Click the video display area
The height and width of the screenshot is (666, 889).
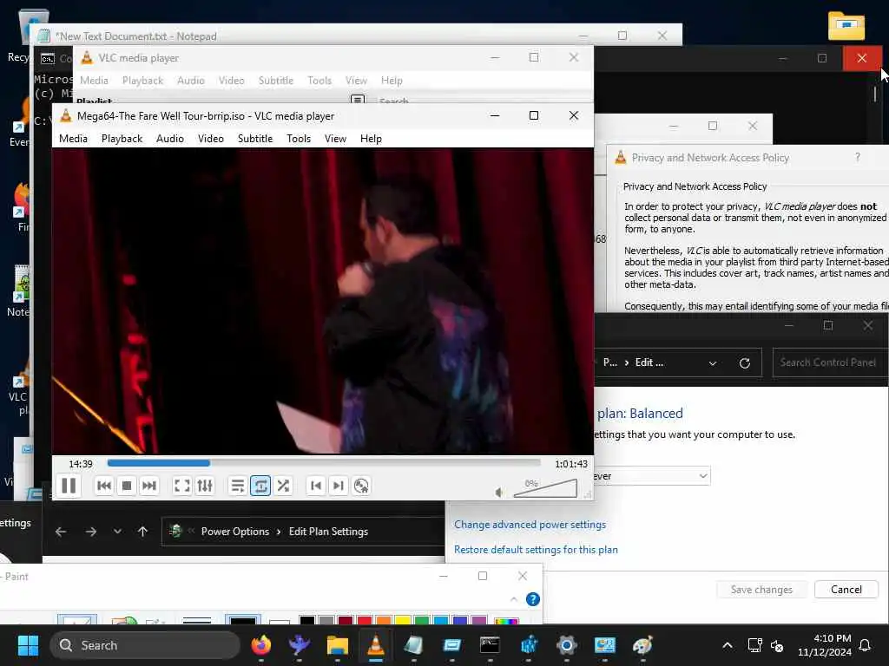point(323,301)
